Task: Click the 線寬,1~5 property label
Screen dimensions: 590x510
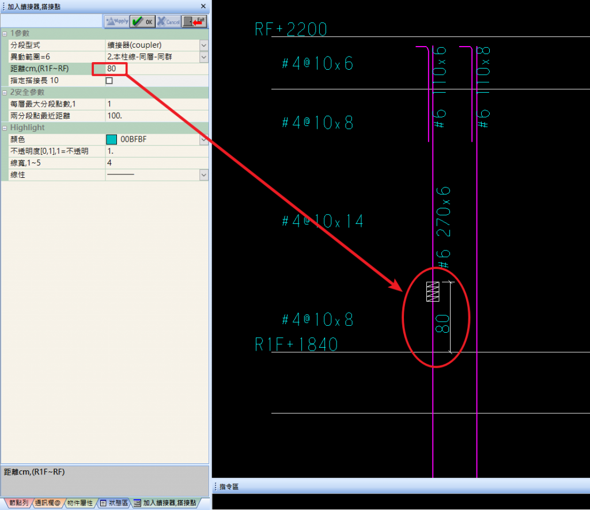Action: [x=25, y=163]
